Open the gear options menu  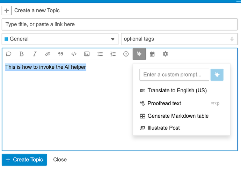(x=165, y=54)
